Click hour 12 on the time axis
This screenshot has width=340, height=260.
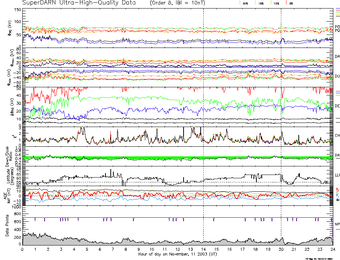pos(178,249)
